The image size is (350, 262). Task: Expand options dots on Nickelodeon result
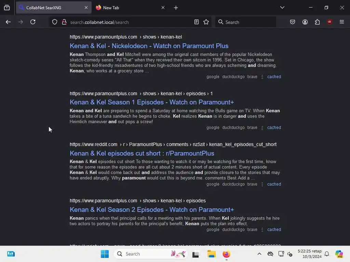(262, 77)
